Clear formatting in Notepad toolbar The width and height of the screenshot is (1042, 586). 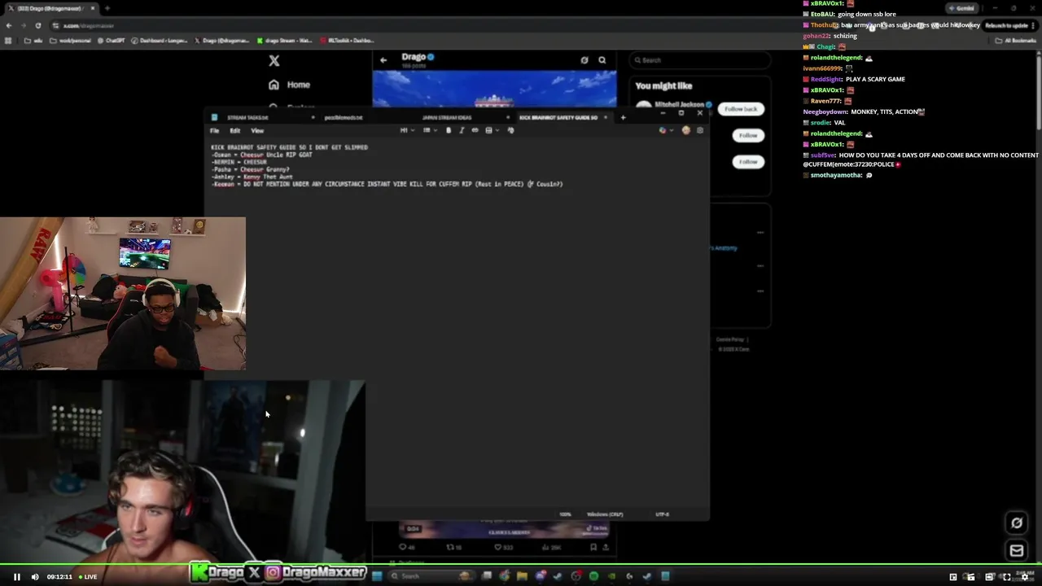tap(511, 130)
